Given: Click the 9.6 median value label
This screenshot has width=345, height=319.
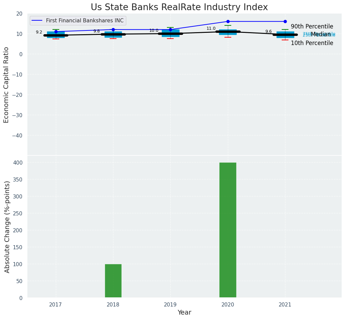Looking at the screenshot, I should 268,31.
